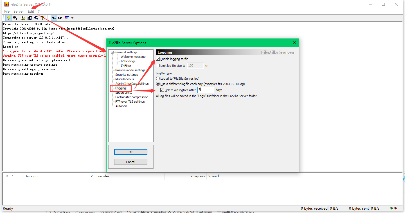Select IP Filter tree item
Screen dimensions: 405x213
coord(126,66)
